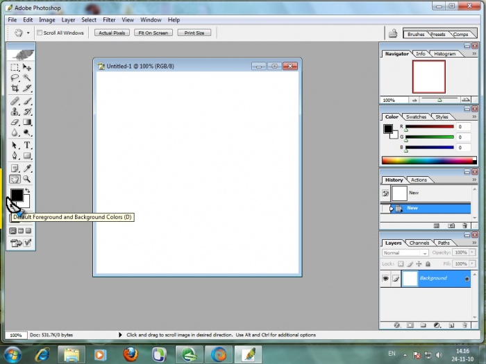Swap foreground and background colors

click(x=27, y=191)
